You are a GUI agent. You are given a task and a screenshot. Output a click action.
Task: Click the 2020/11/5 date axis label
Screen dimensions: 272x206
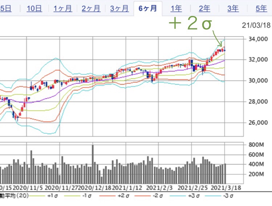point(28,188)
